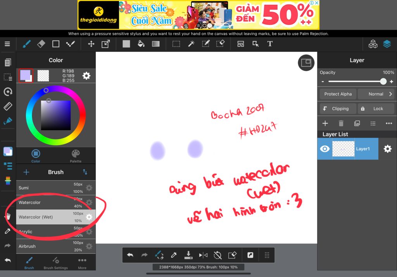
Task: Toggle Protect Alpha
Action: click(338, 94)
